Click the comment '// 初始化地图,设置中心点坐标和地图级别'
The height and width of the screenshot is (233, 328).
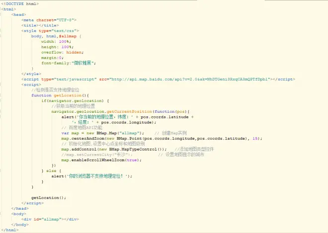click(x=103, y=144)
